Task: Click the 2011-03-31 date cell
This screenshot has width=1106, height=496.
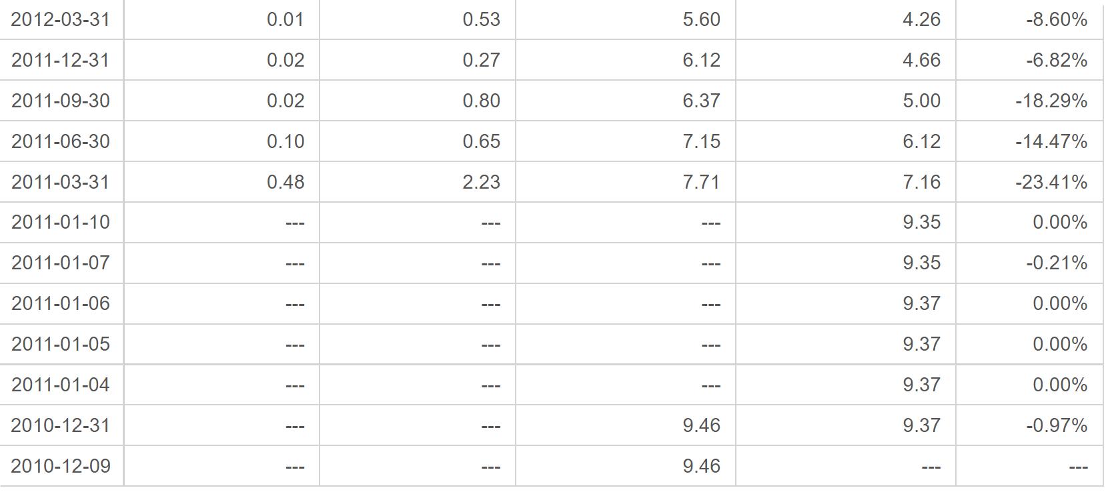Action: click(61, 182)
